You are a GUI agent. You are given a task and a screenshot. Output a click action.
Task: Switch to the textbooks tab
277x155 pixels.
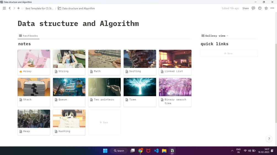pyautogui.click(x=28, y=36)
